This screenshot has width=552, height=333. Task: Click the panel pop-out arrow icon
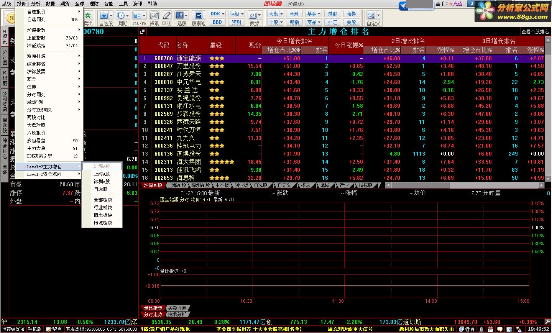[x=143, y=31]
